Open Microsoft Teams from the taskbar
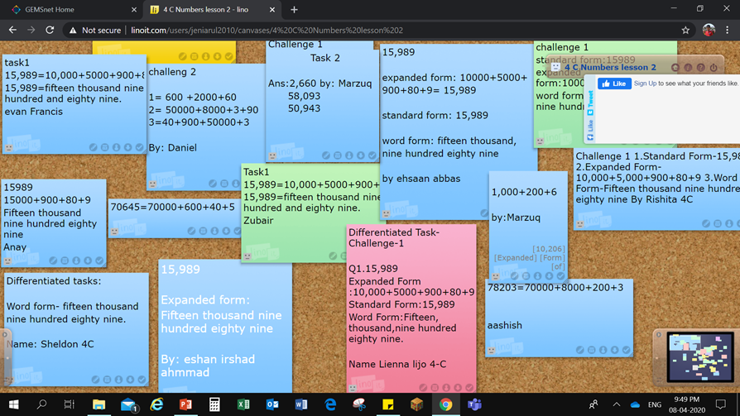The width and height of the screenshot is (740, 416). click(473, 404)
